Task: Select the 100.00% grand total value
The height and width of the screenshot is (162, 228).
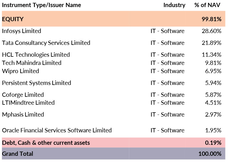Action: (x=210, y=154)
